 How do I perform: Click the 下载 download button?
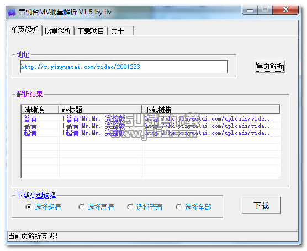pos(261,205)
